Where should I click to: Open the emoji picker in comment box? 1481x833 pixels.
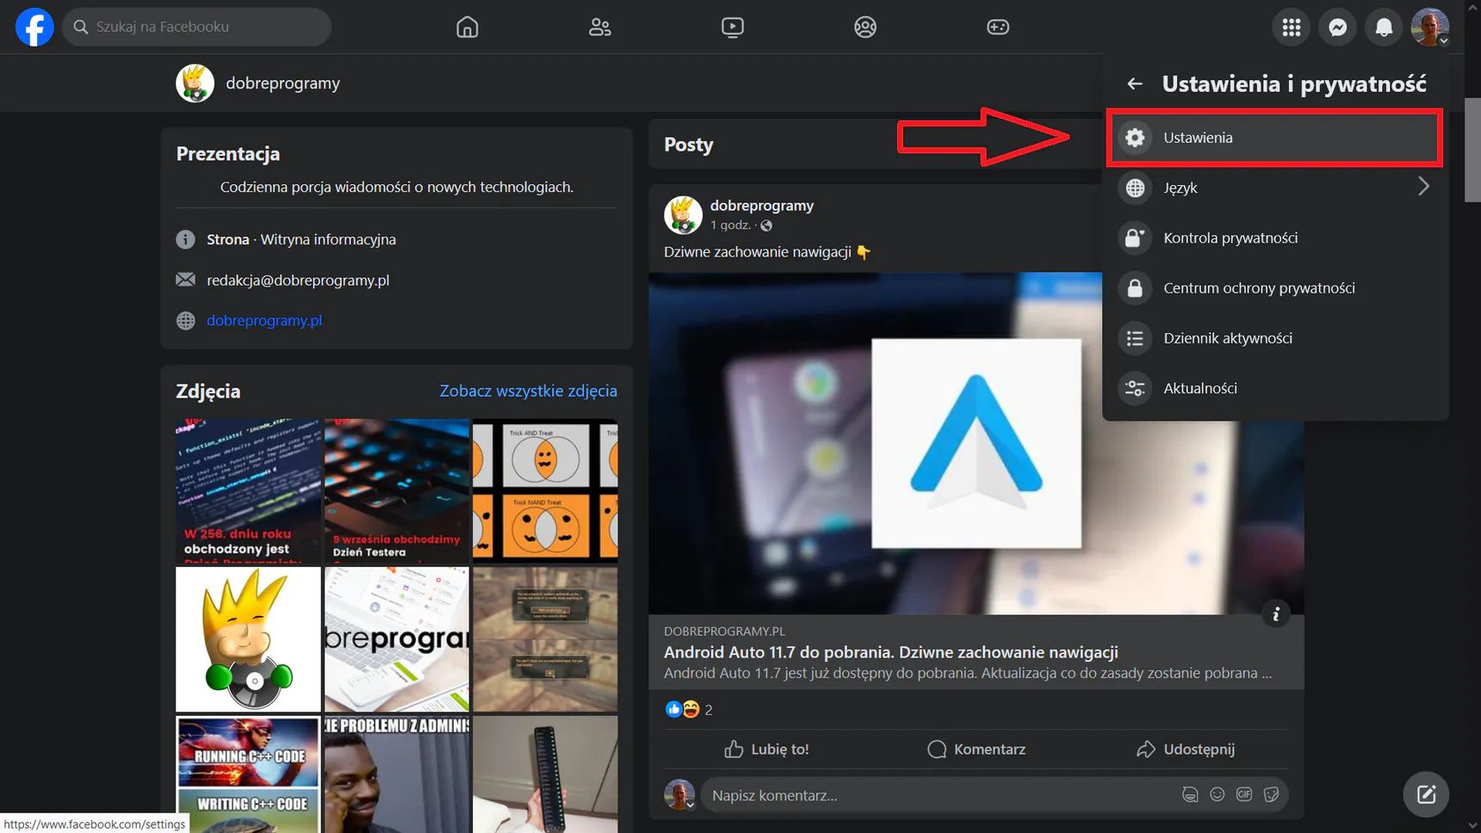[1217, 795]
